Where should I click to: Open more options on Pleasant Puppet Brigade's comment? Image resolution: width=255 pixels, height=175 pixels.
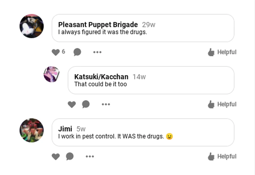click(x=97, y=52)
